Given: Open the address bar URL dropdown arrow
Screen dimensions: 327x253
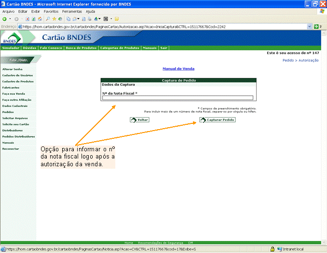Looking at the screenshot, I should point(310,27).
